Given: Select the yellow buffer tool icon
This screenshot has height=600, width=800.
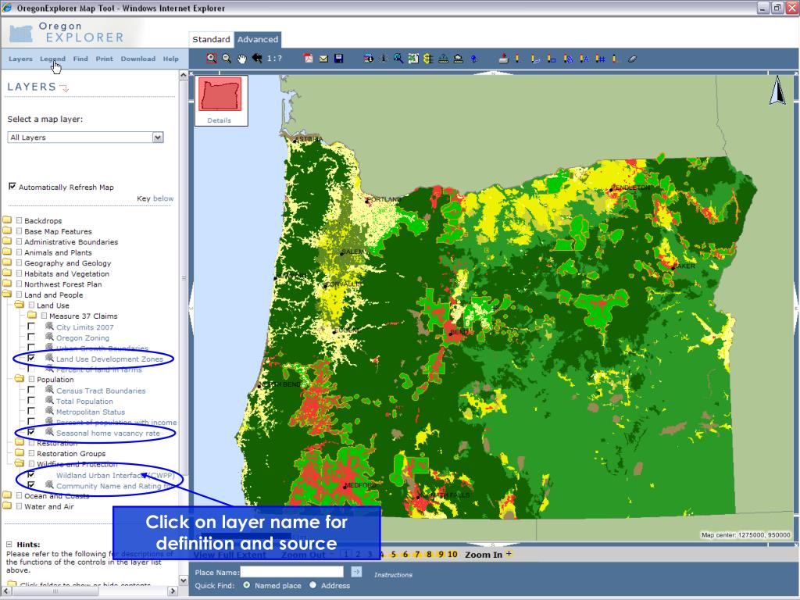Looking at the screenshot, I should (x=428, y=58).
